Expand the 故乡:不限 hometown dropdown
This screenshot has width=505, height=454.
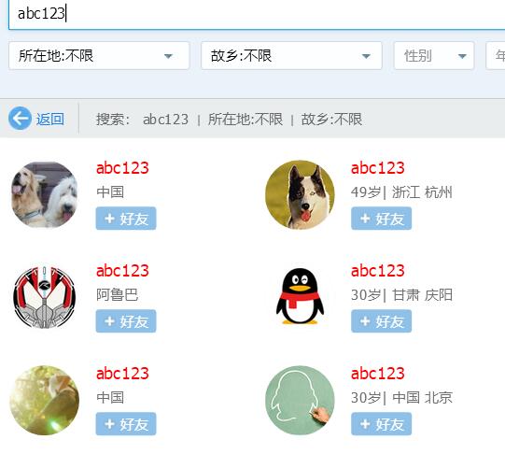291,55
